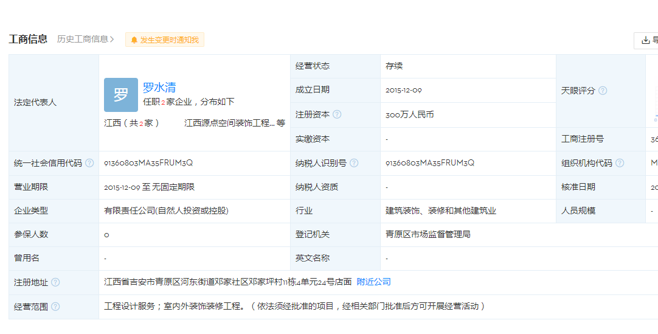
Task: Click the 发生变更时通知我 notification button
Action: click(x=165, y=40)
